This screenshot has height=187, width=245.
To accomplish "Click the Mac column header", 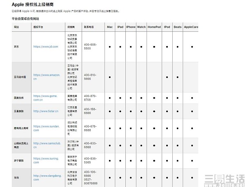I will (110, 27).
